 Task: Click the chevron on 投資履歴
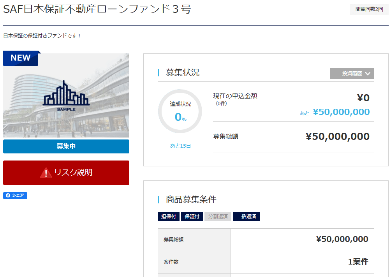[x=368, y=74]
